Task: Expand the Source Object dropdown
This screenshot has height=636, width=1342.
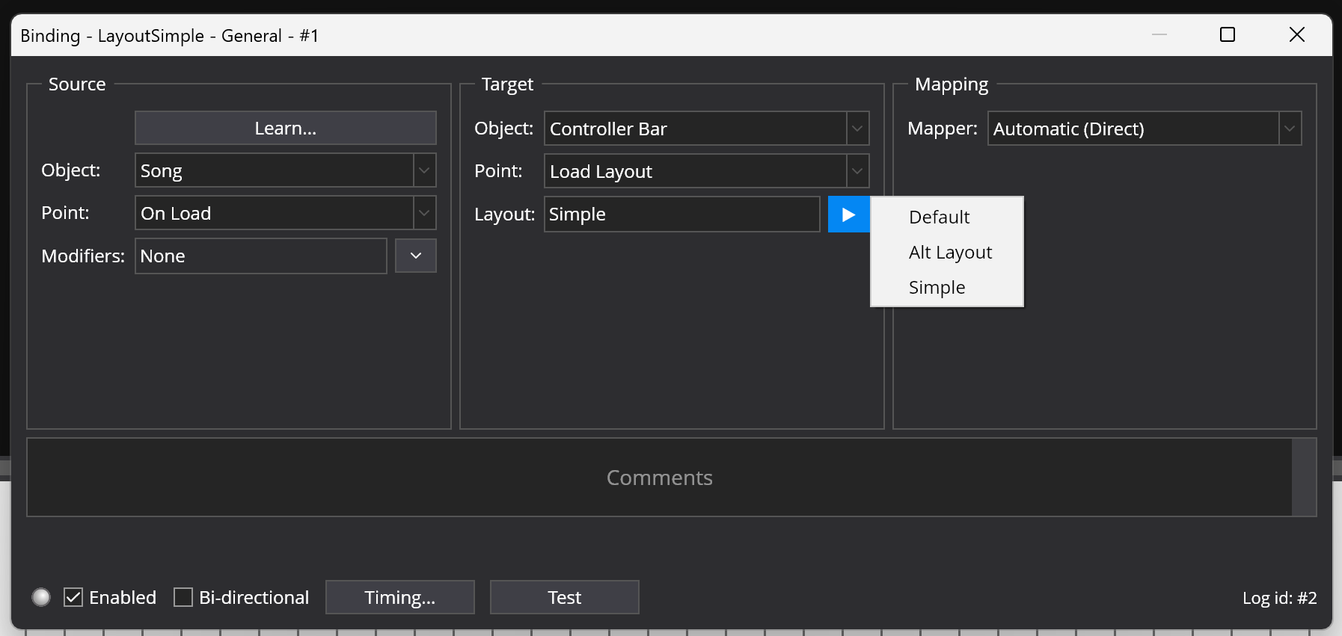Action: [424, 170]
